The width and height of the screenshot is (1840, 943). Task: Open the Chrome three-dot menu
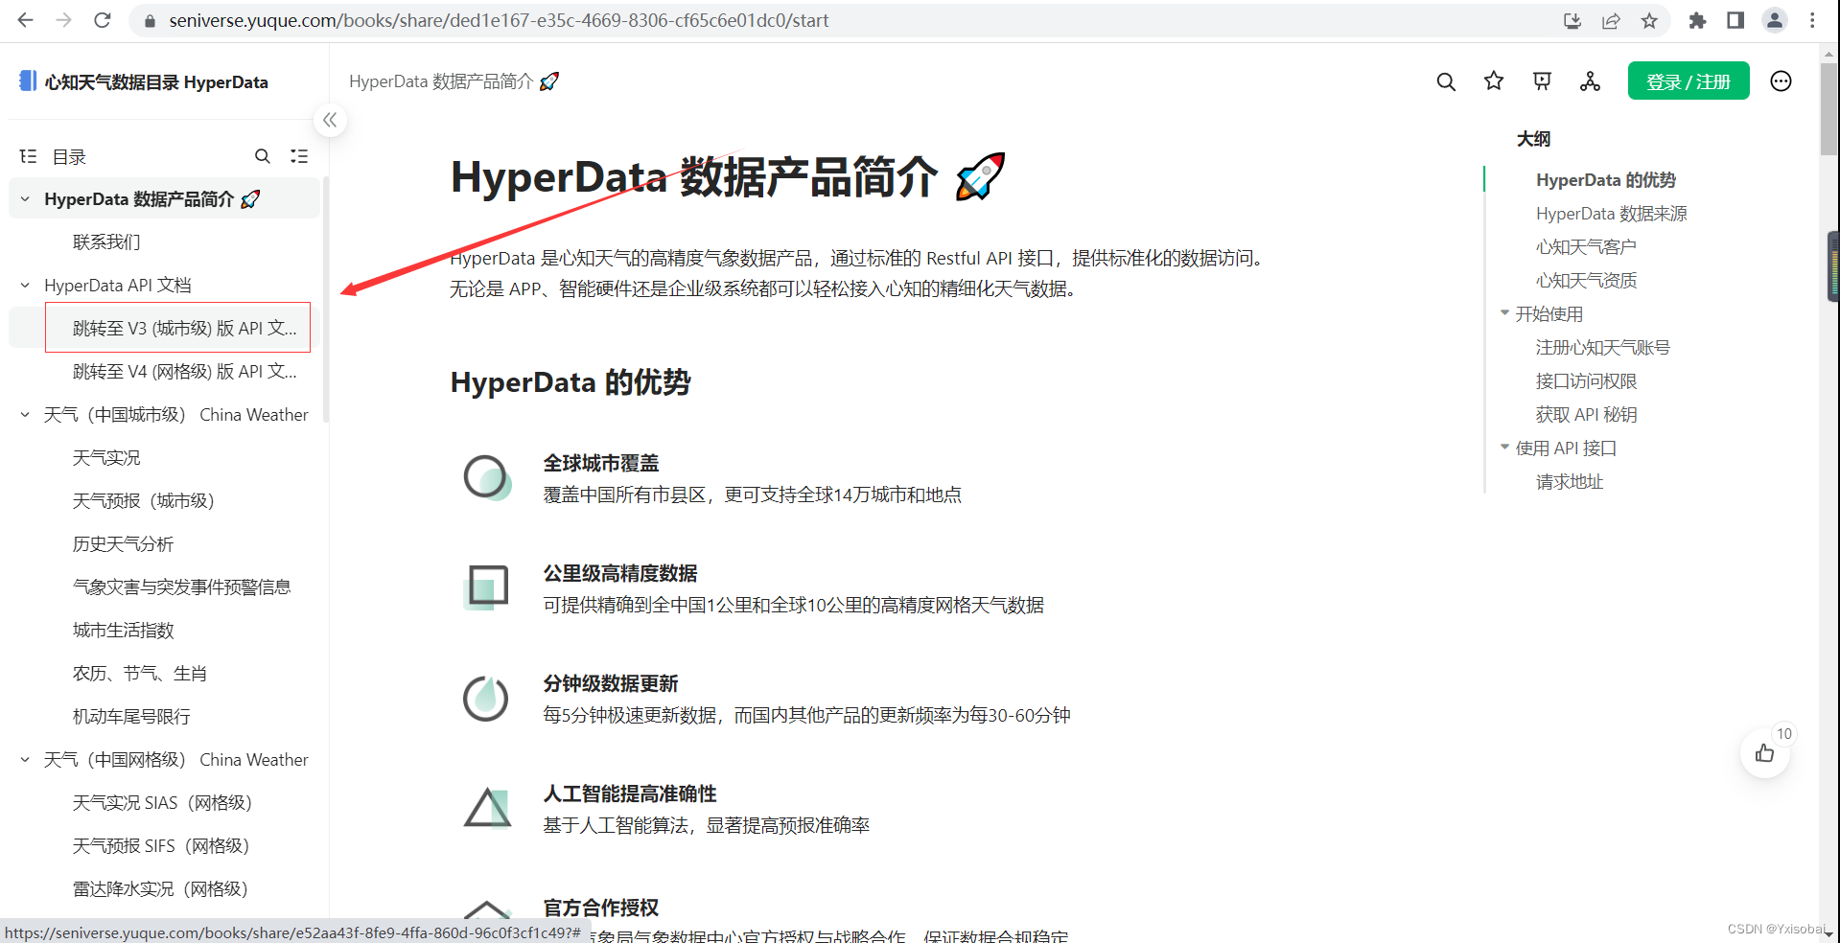click(1812, 20)
